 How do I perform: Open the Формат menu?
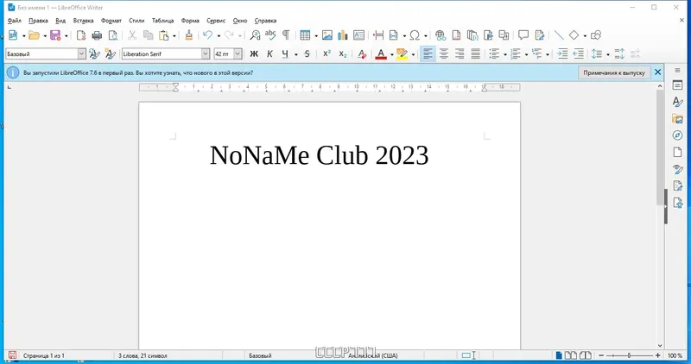tap(111, 21)
